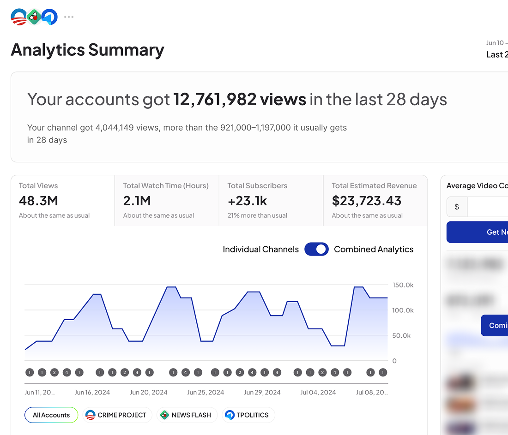Open the three-dot more options menu
Screen dimensions: 508x435
(x=69, y=17)
